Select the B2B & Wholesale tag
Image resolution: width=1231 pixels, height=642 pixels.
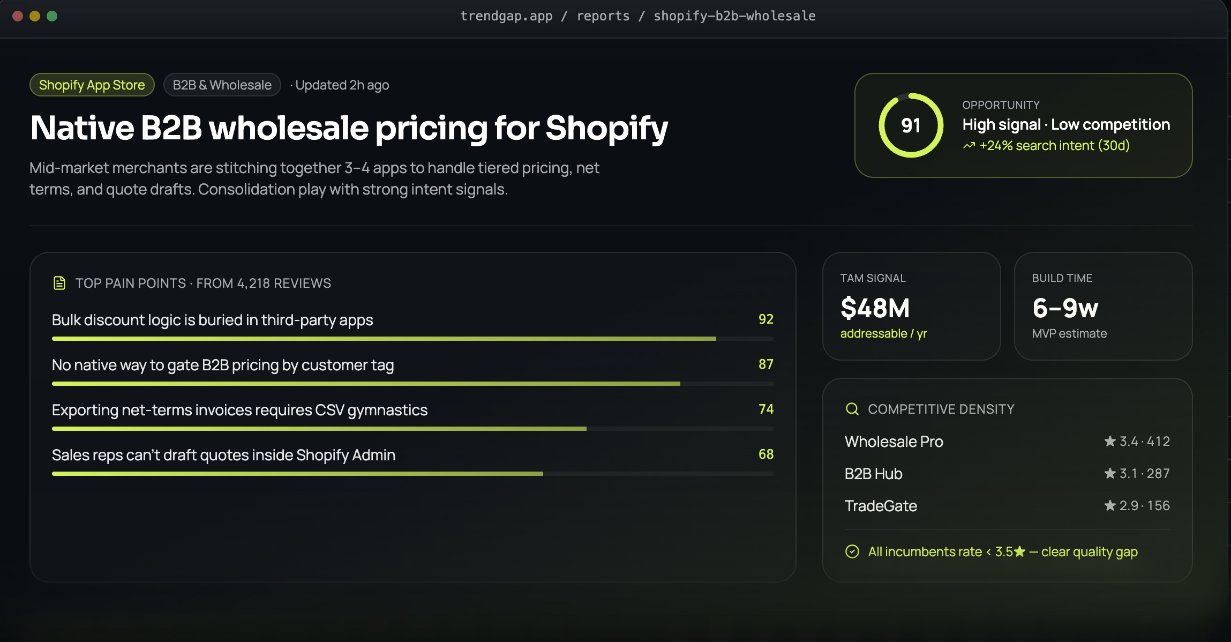[x=222, y=85]
